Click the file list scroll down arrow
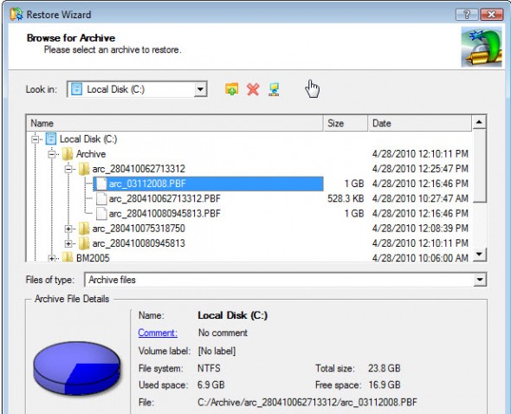The height and width of the screenshot is (414, 511). (480, 255)
